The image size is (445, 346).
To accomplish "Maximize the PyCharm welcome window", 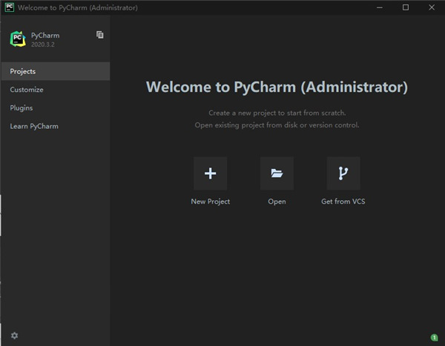I will pos(406,7).
